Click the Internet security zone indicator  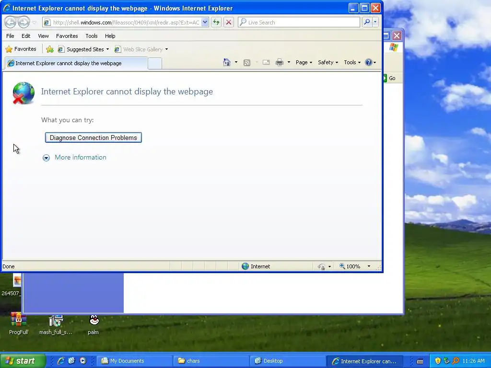(x=256, y=266)
